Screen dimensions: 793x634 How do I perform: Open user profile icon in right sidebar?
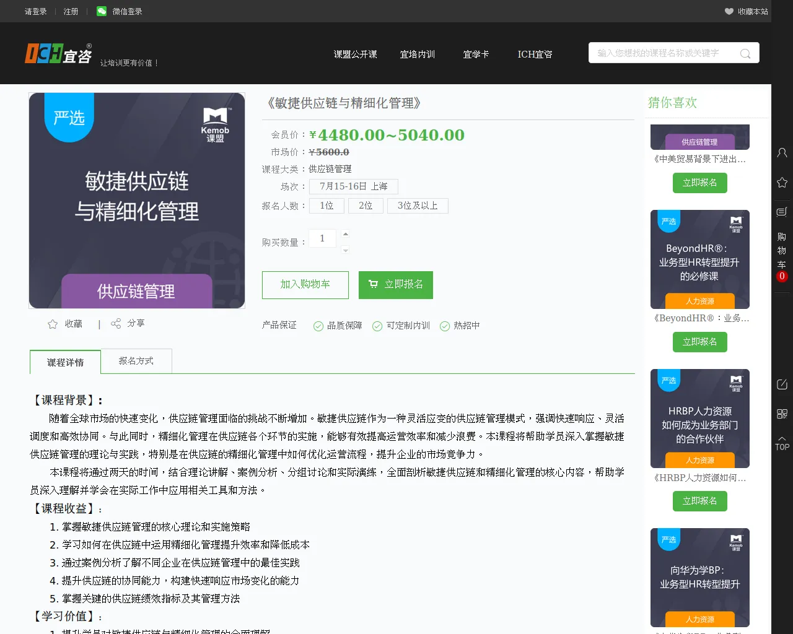pyautogui.click(x=782, y=152)
